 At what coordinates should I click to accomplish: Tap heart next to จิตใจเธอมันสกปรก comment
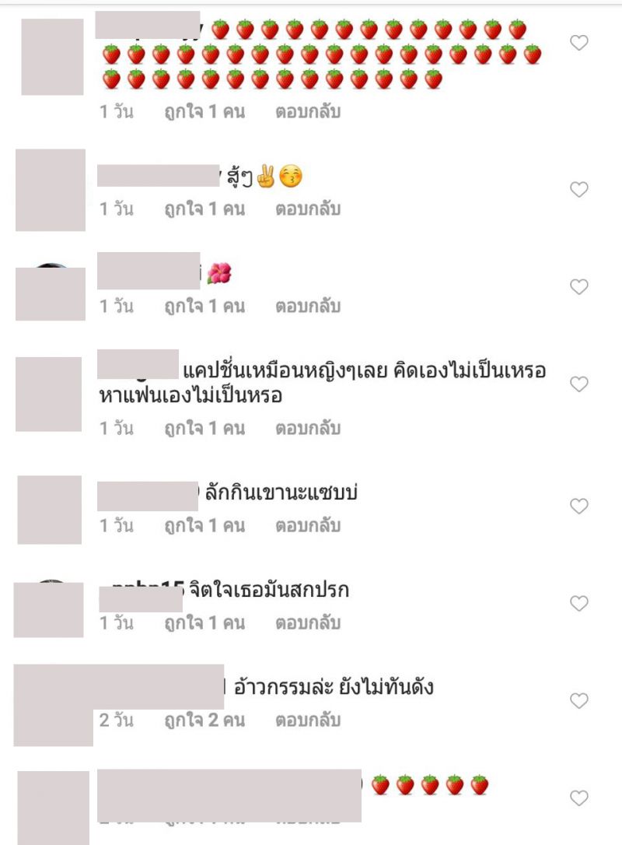[579, 603]
